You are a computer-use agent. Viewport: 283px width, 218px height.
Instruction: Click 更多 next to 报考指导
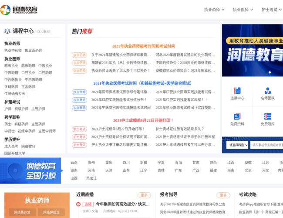(x=223, y=195)
